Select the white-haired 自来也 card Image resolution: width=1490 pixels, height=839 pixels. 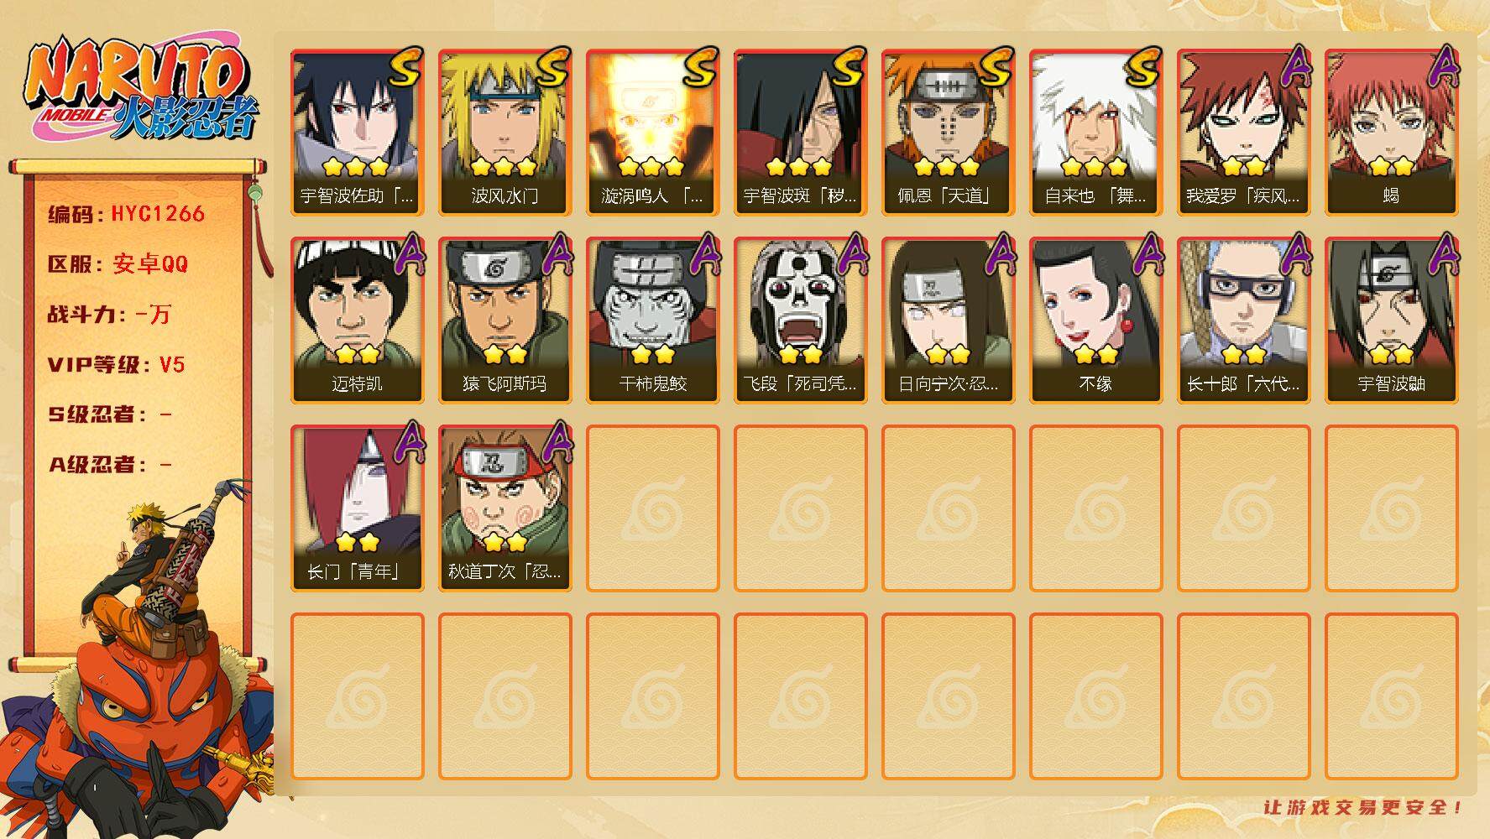coord(1095,132)
